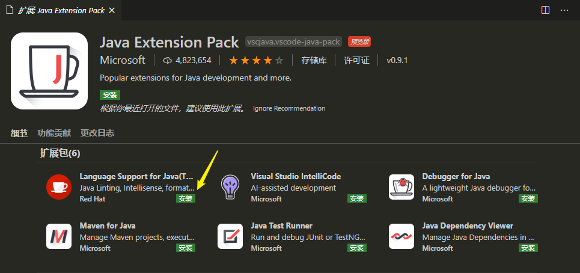This screenshot has height=273, width=580.
Task: Click the Ignore Recommendation link
Action: pos(289,108)
